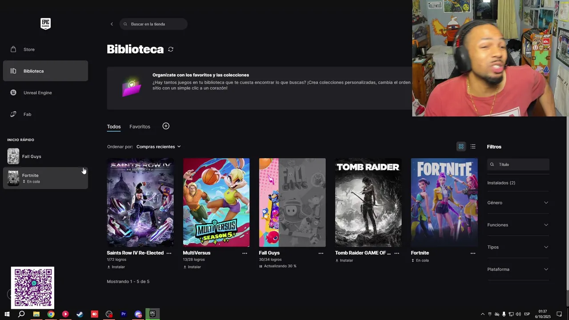Open the Tomb Raider options (three dots)
The width and height of the screenshot is (569, 320).
tap(397, 253)
